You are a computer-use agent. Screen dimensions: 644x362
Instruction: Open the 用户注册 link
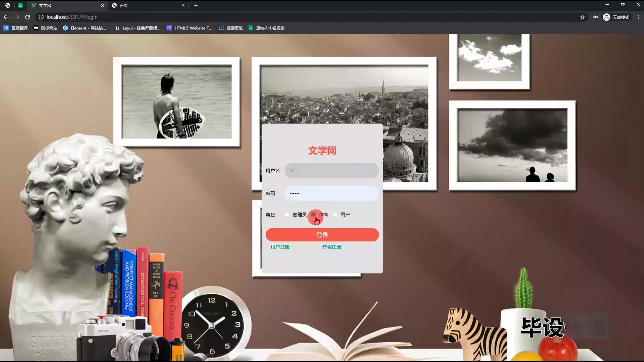(x=280, y=247)
